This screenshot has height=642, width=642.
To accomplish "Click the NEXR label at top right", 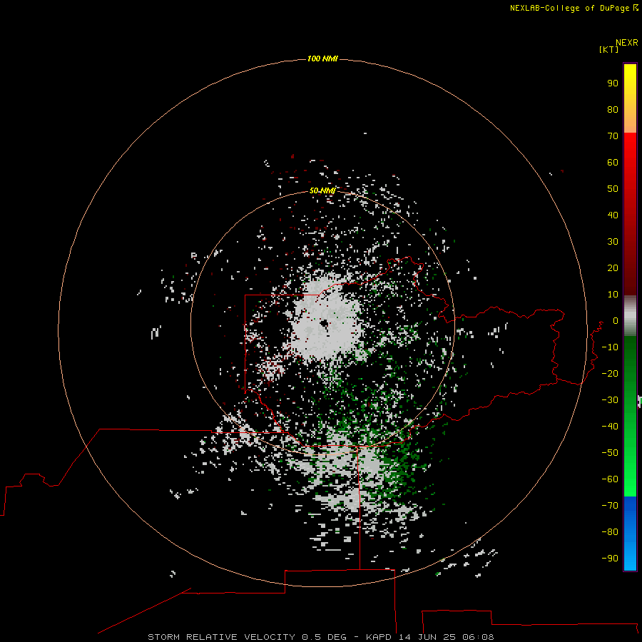I will [x=626, y=43].
